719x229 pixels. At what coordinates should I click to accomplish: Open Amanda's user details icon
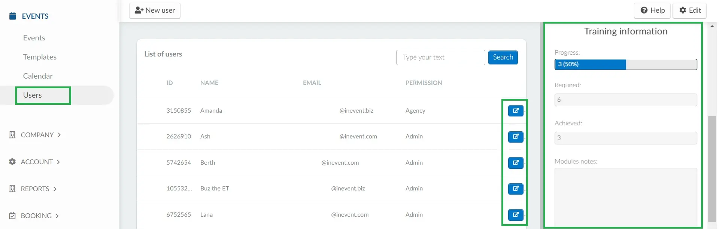(x=515, y=111)
